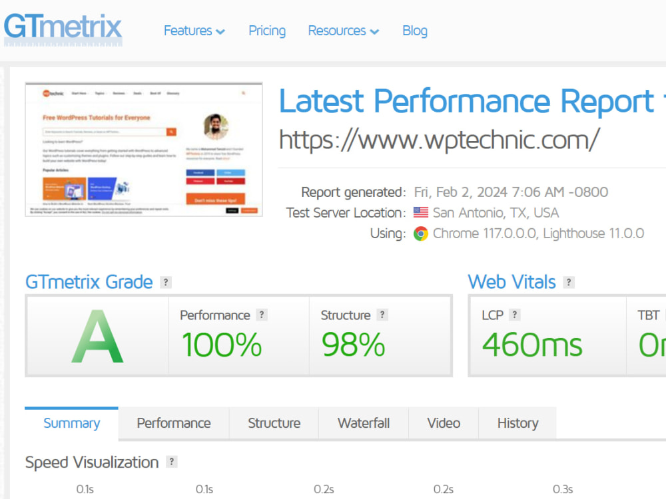Screen dimensions: 666x499
Task: Click the GTmetrix Grade help icon
Action: (165, 282)
